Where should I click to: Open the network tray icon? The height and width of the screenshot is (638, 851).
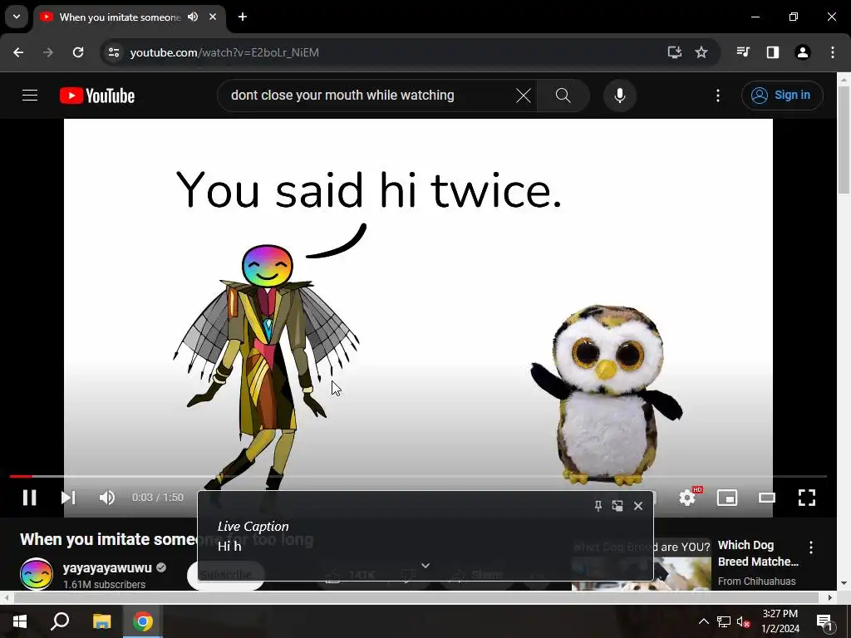pos(724,621)
